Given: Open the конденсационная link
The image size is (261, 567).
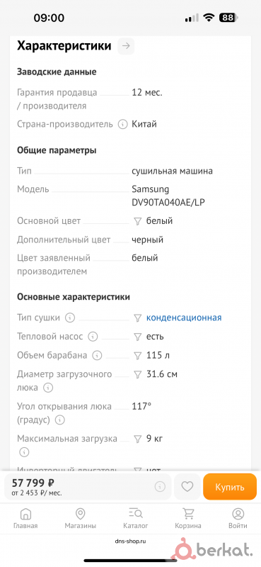Looking at the screenshot, I should [184, 318].
